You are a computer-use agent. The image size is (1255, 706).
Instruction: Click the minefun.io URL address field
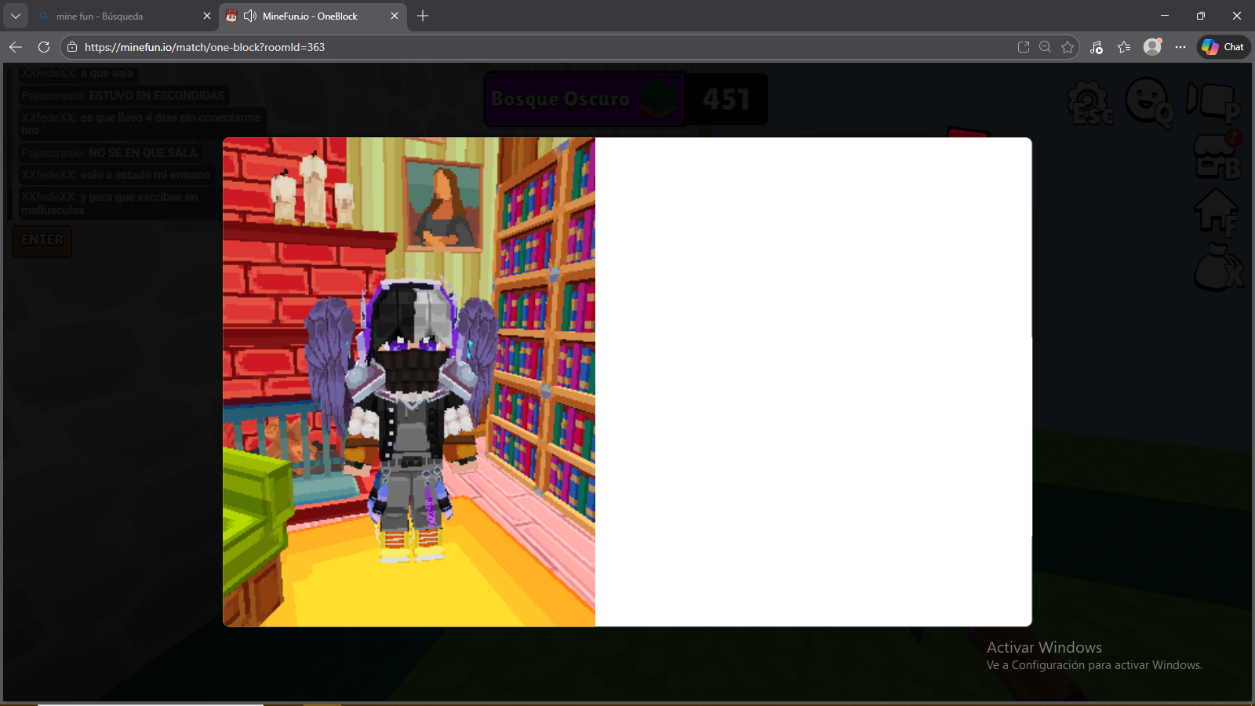[x=471, y=47]
